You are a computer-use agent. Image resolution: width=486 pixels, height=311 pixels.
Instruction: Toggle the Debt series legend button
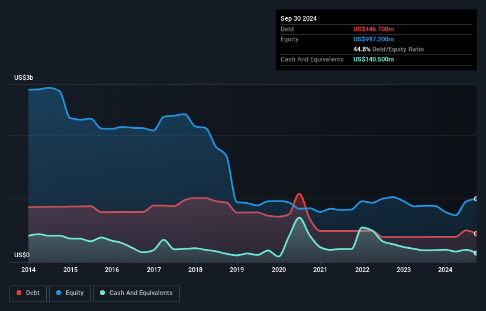click(28, 293)
